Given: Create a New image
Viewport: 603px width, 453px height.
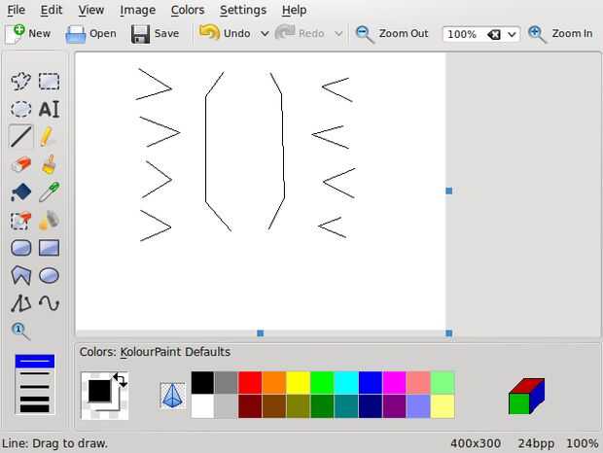Looking at the screenshot, I should 28,34.
